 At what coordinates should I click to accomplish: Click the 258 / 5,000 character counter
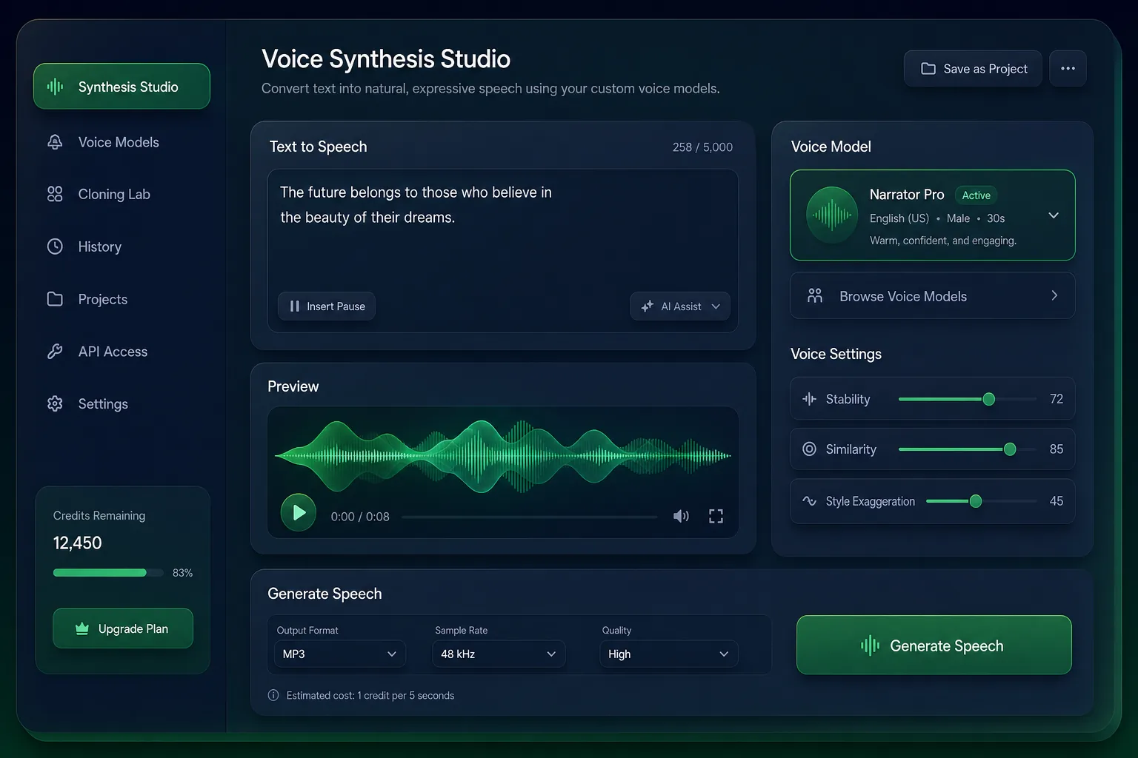click(x=702, y=147)
